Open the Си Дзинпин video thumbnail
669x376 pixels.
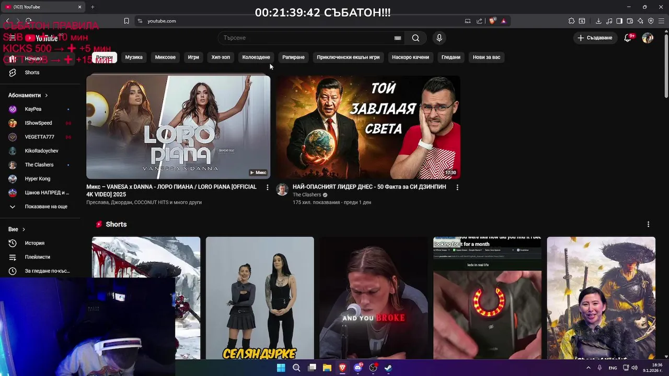[368, 127]
